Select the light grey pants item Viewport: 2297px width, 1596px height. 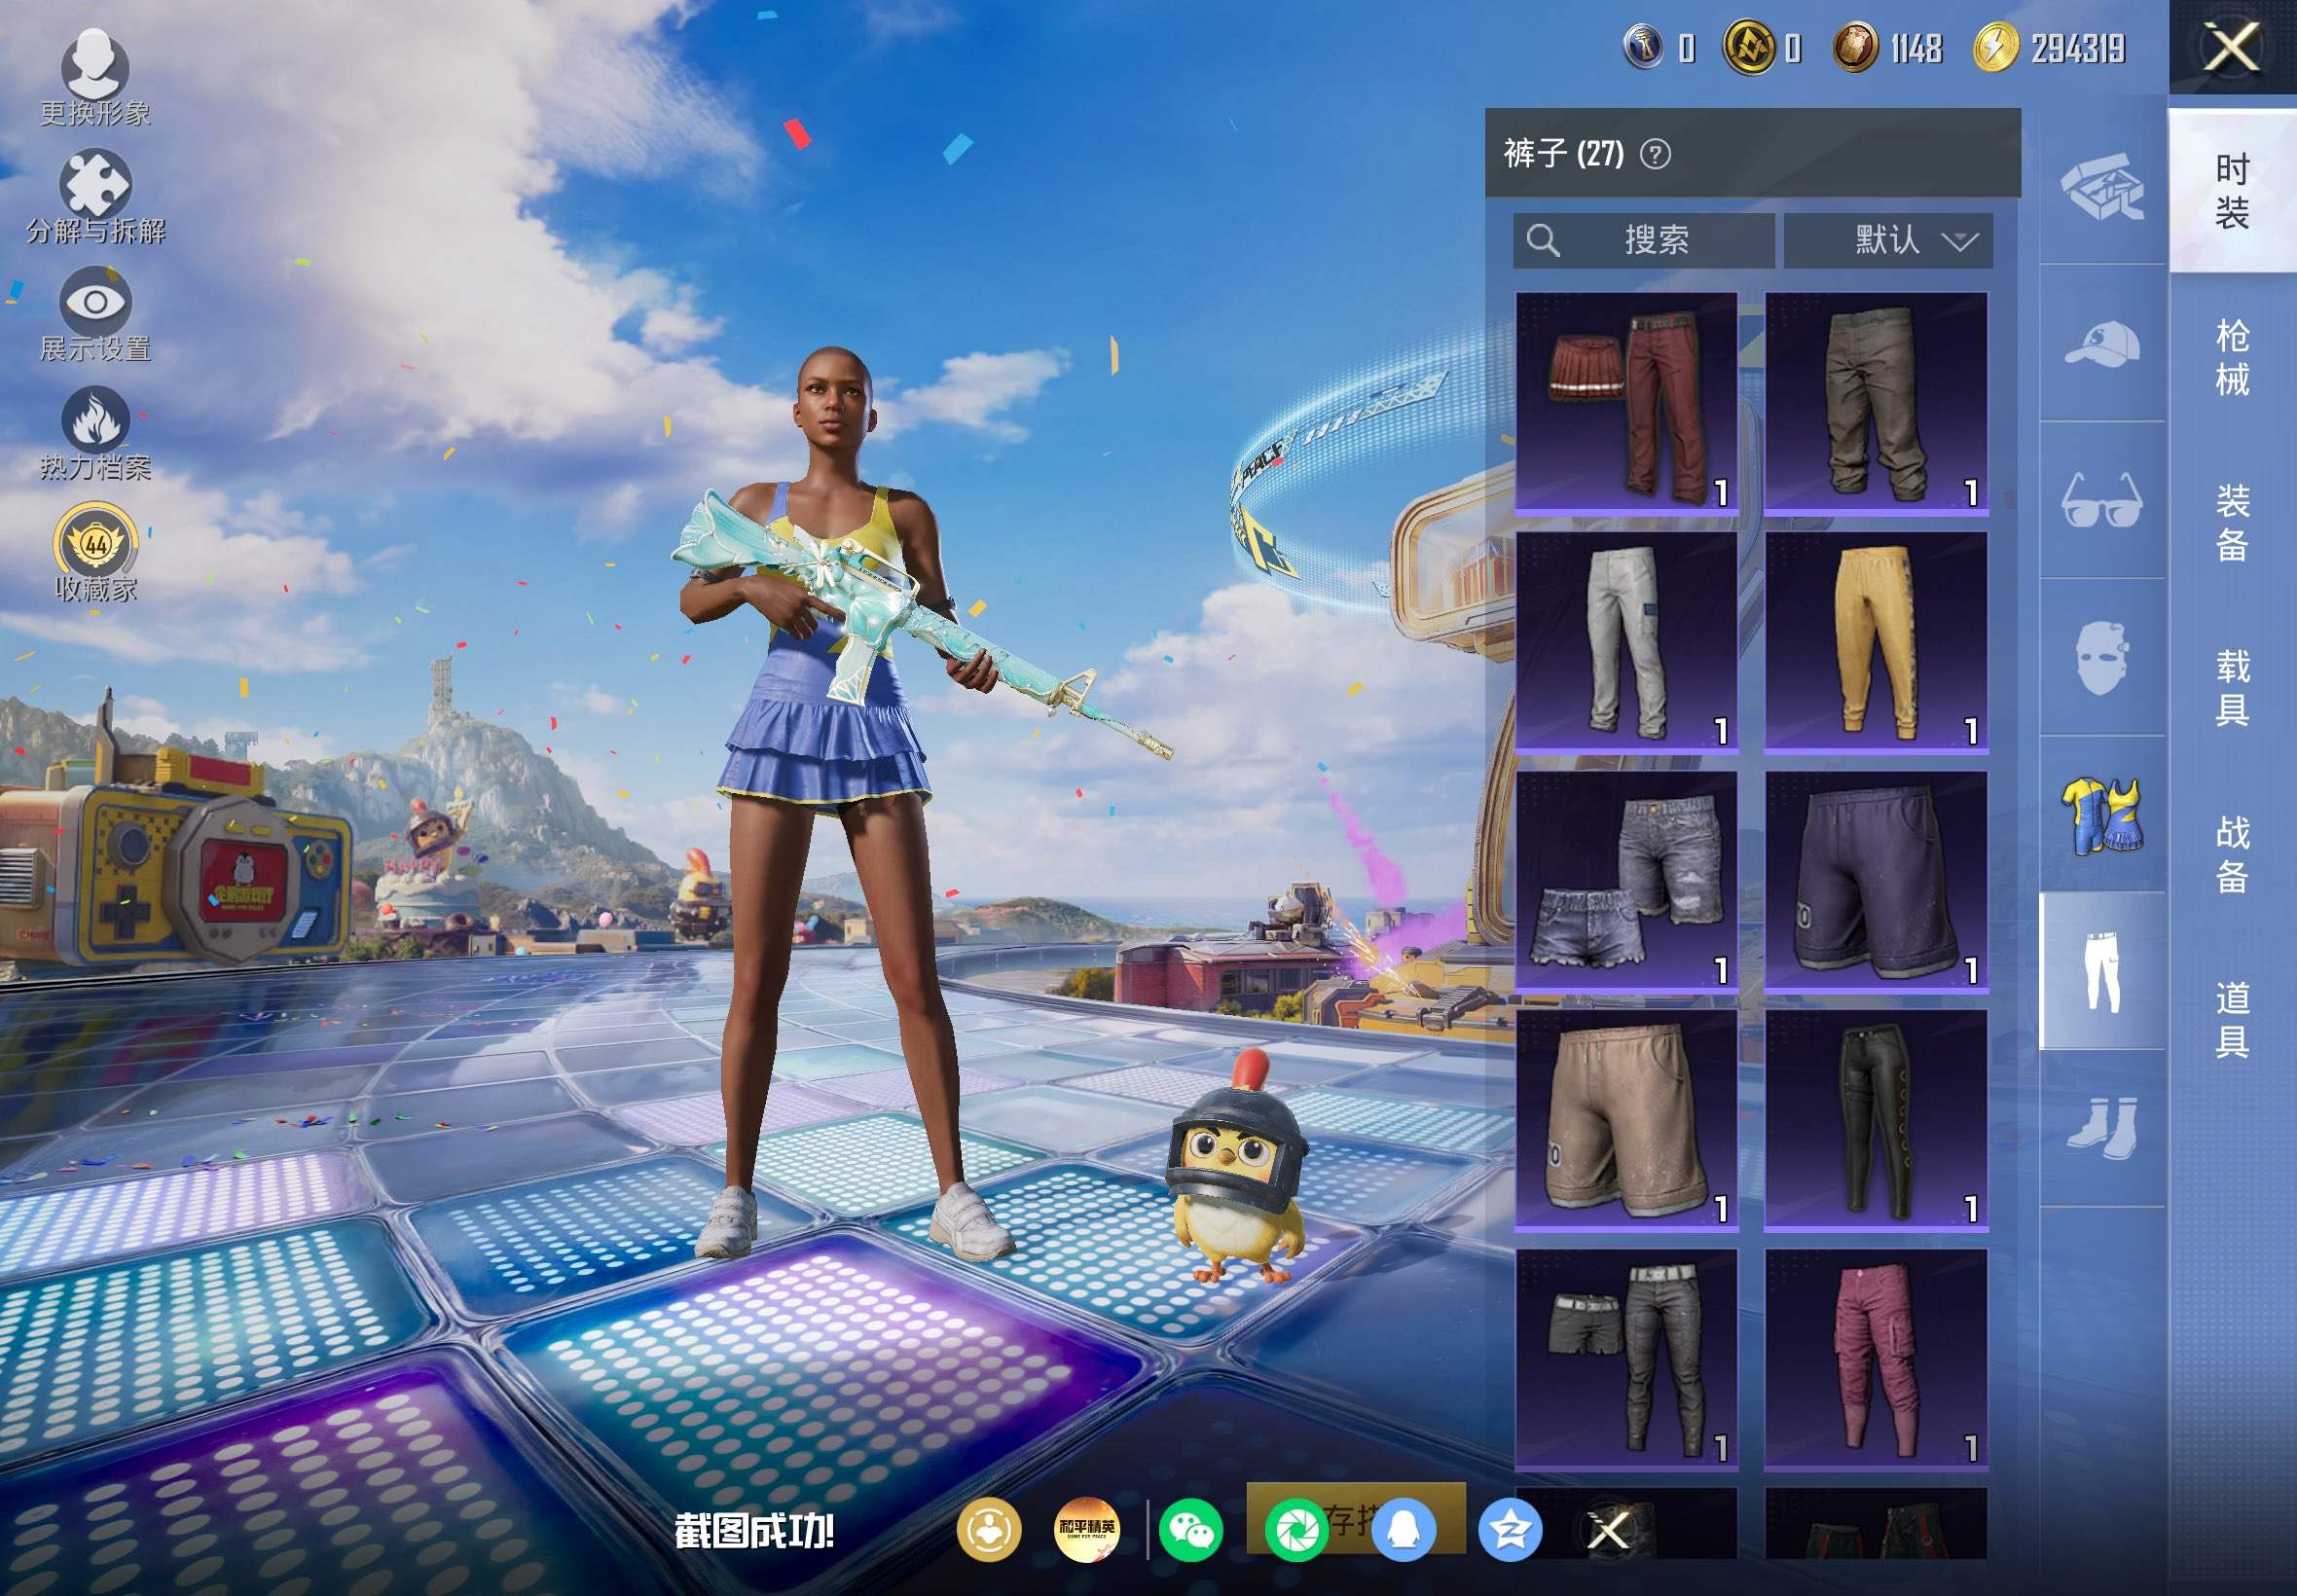pos(1626,643)
